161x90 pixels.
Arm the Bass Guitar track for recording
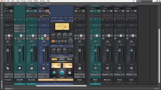(33, 38)
